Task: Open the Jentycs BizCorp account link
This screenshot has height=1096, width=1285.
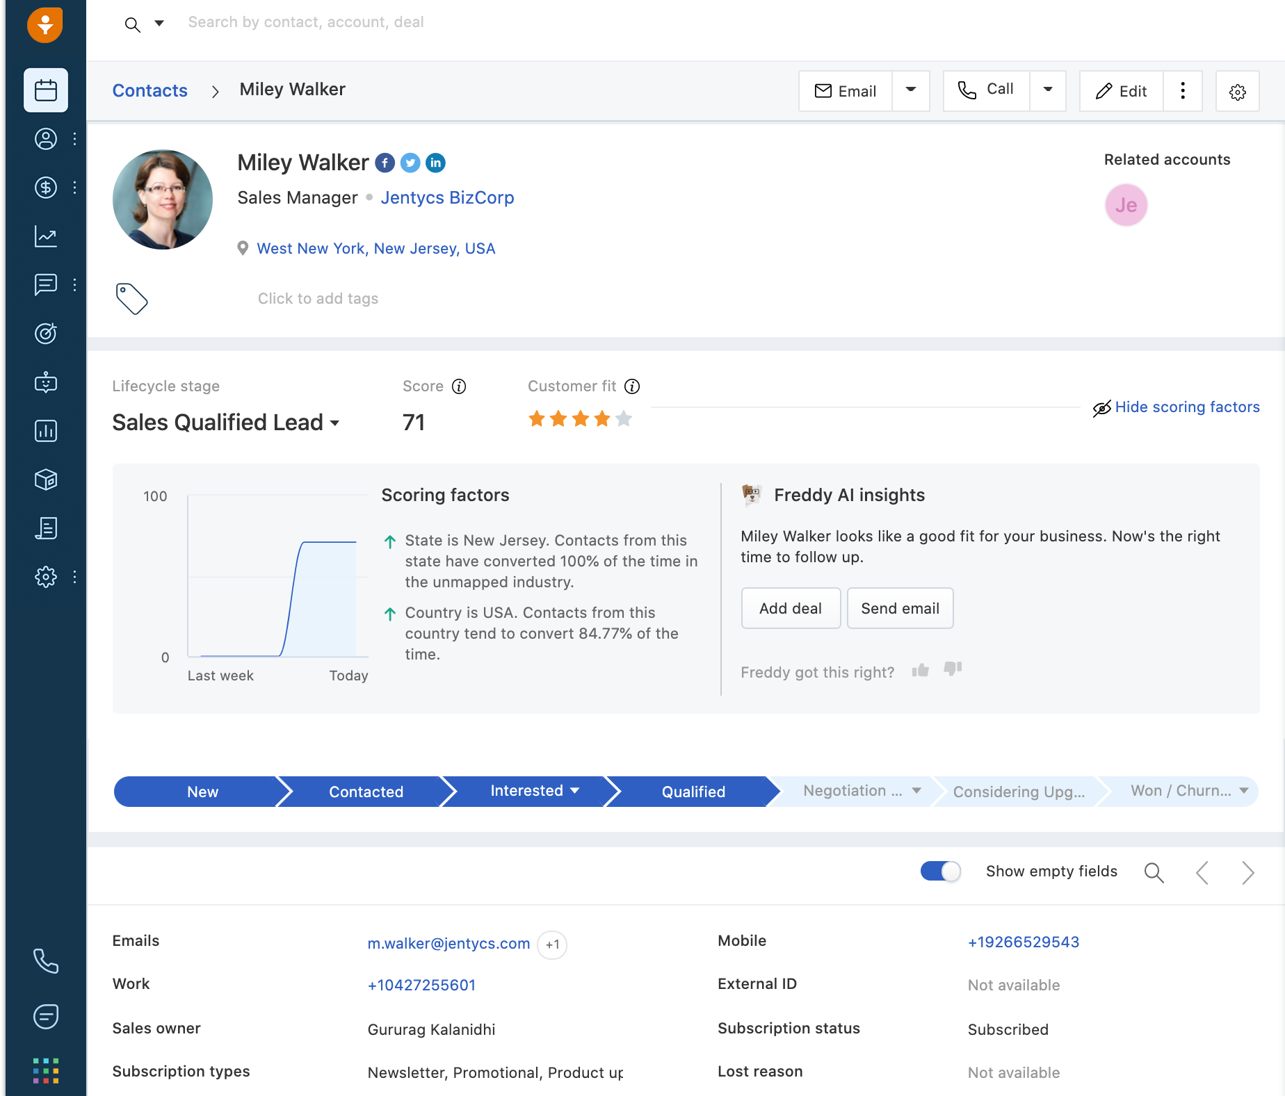Action: click(447, 198)
